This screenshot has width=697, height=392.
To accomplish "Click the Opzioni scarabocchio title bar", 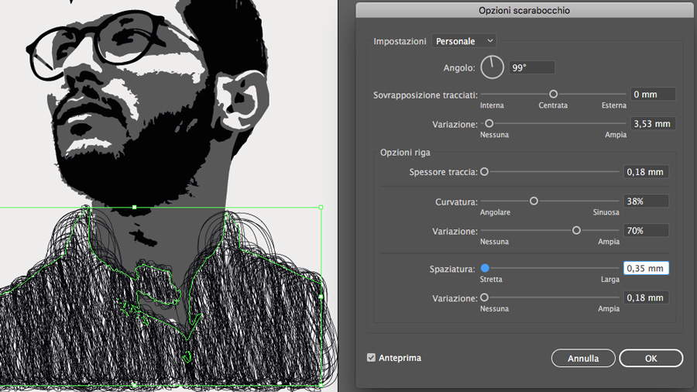I will [524, 10].
